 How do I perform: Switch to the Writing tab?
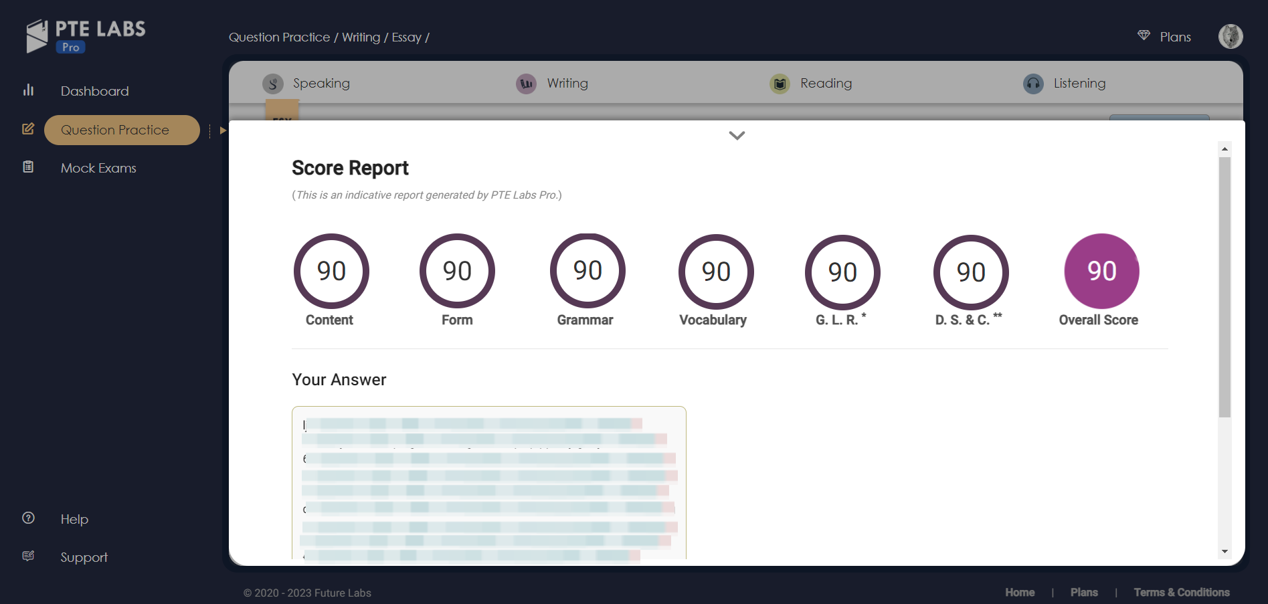pos(567,83)
